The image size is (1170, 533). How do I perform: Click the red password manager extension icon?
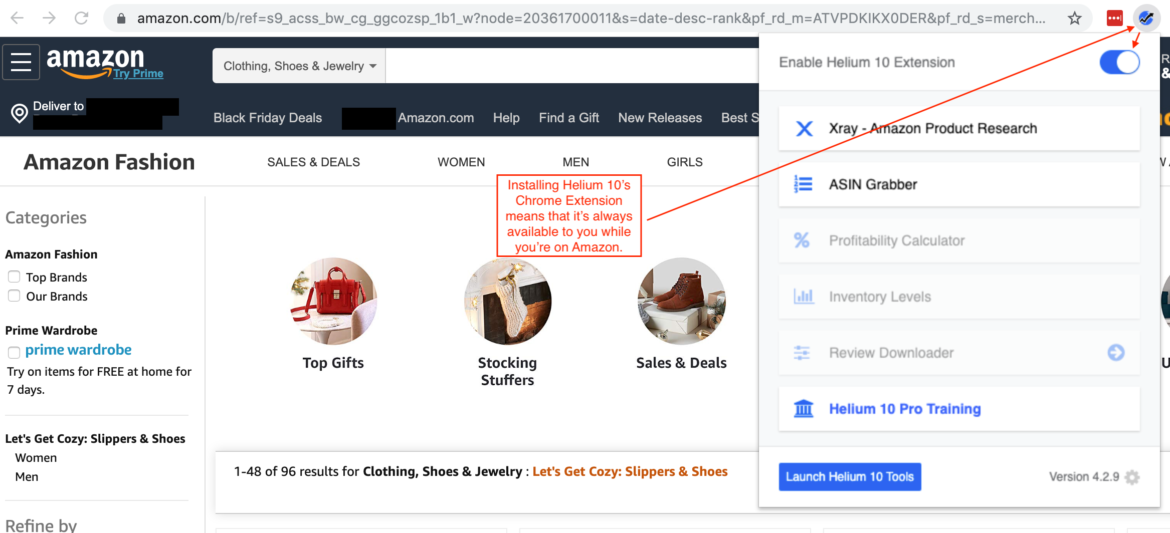pyautogui.click(x=1115, y=18)
